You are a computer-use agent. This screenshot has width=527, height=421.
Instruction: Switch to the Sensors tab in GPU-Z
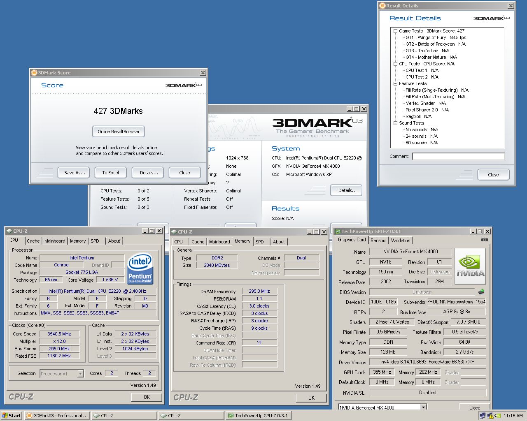point(378,241)
